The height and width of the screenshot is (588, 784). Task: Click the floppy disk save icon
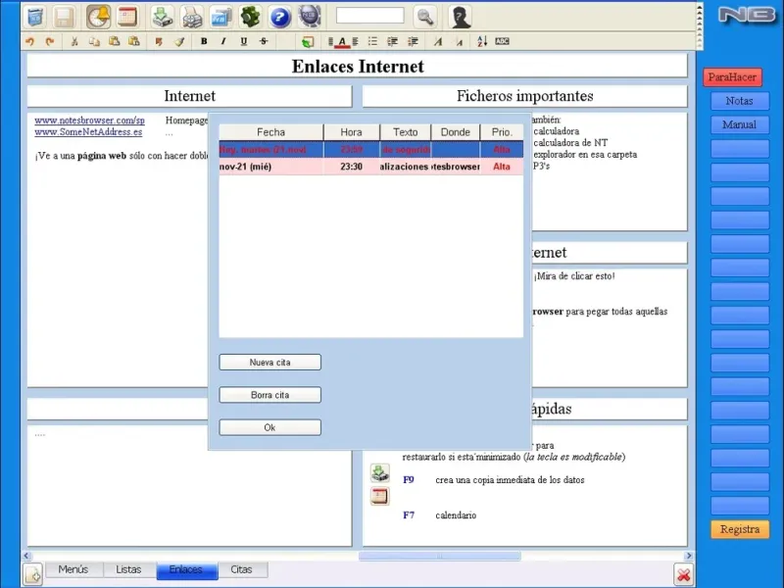(x=64, y=17)
